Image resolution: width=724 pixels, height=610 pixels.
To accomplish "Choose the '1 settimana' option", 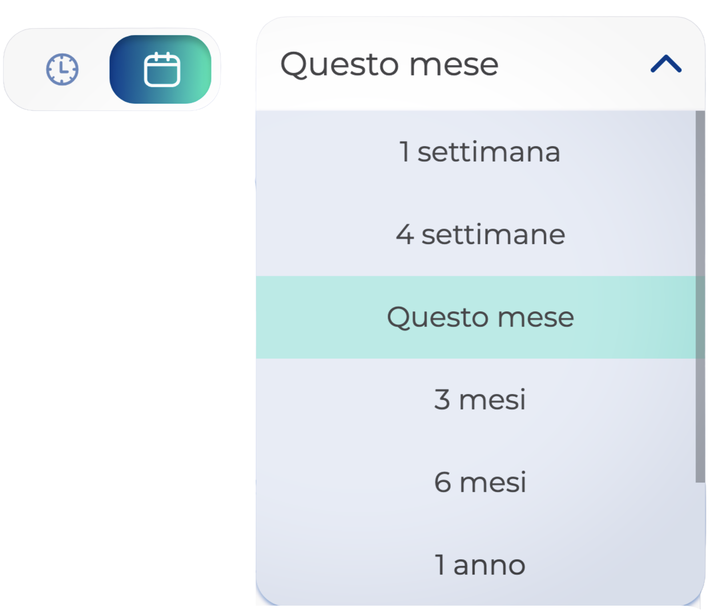I will 479,151.
